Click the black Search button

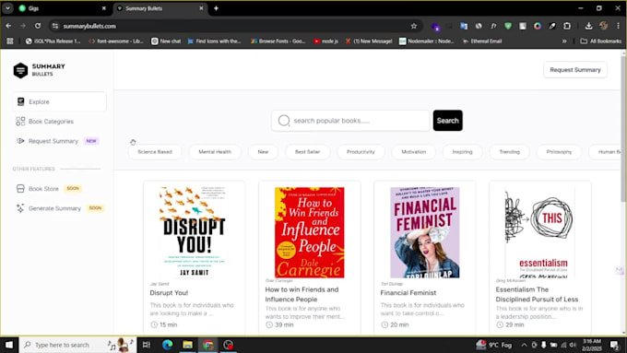[x=447, y=121]
